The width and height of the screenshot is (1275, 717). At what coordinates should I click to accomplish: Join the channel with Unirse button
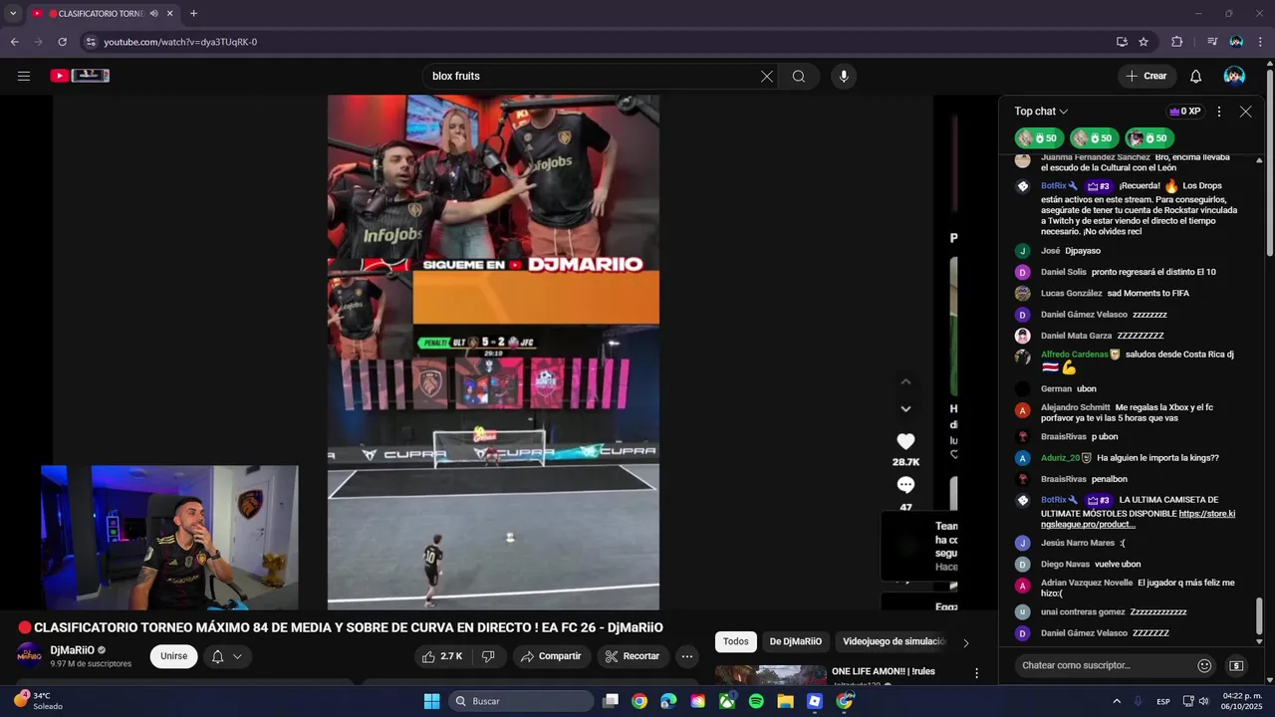point(173,656)
